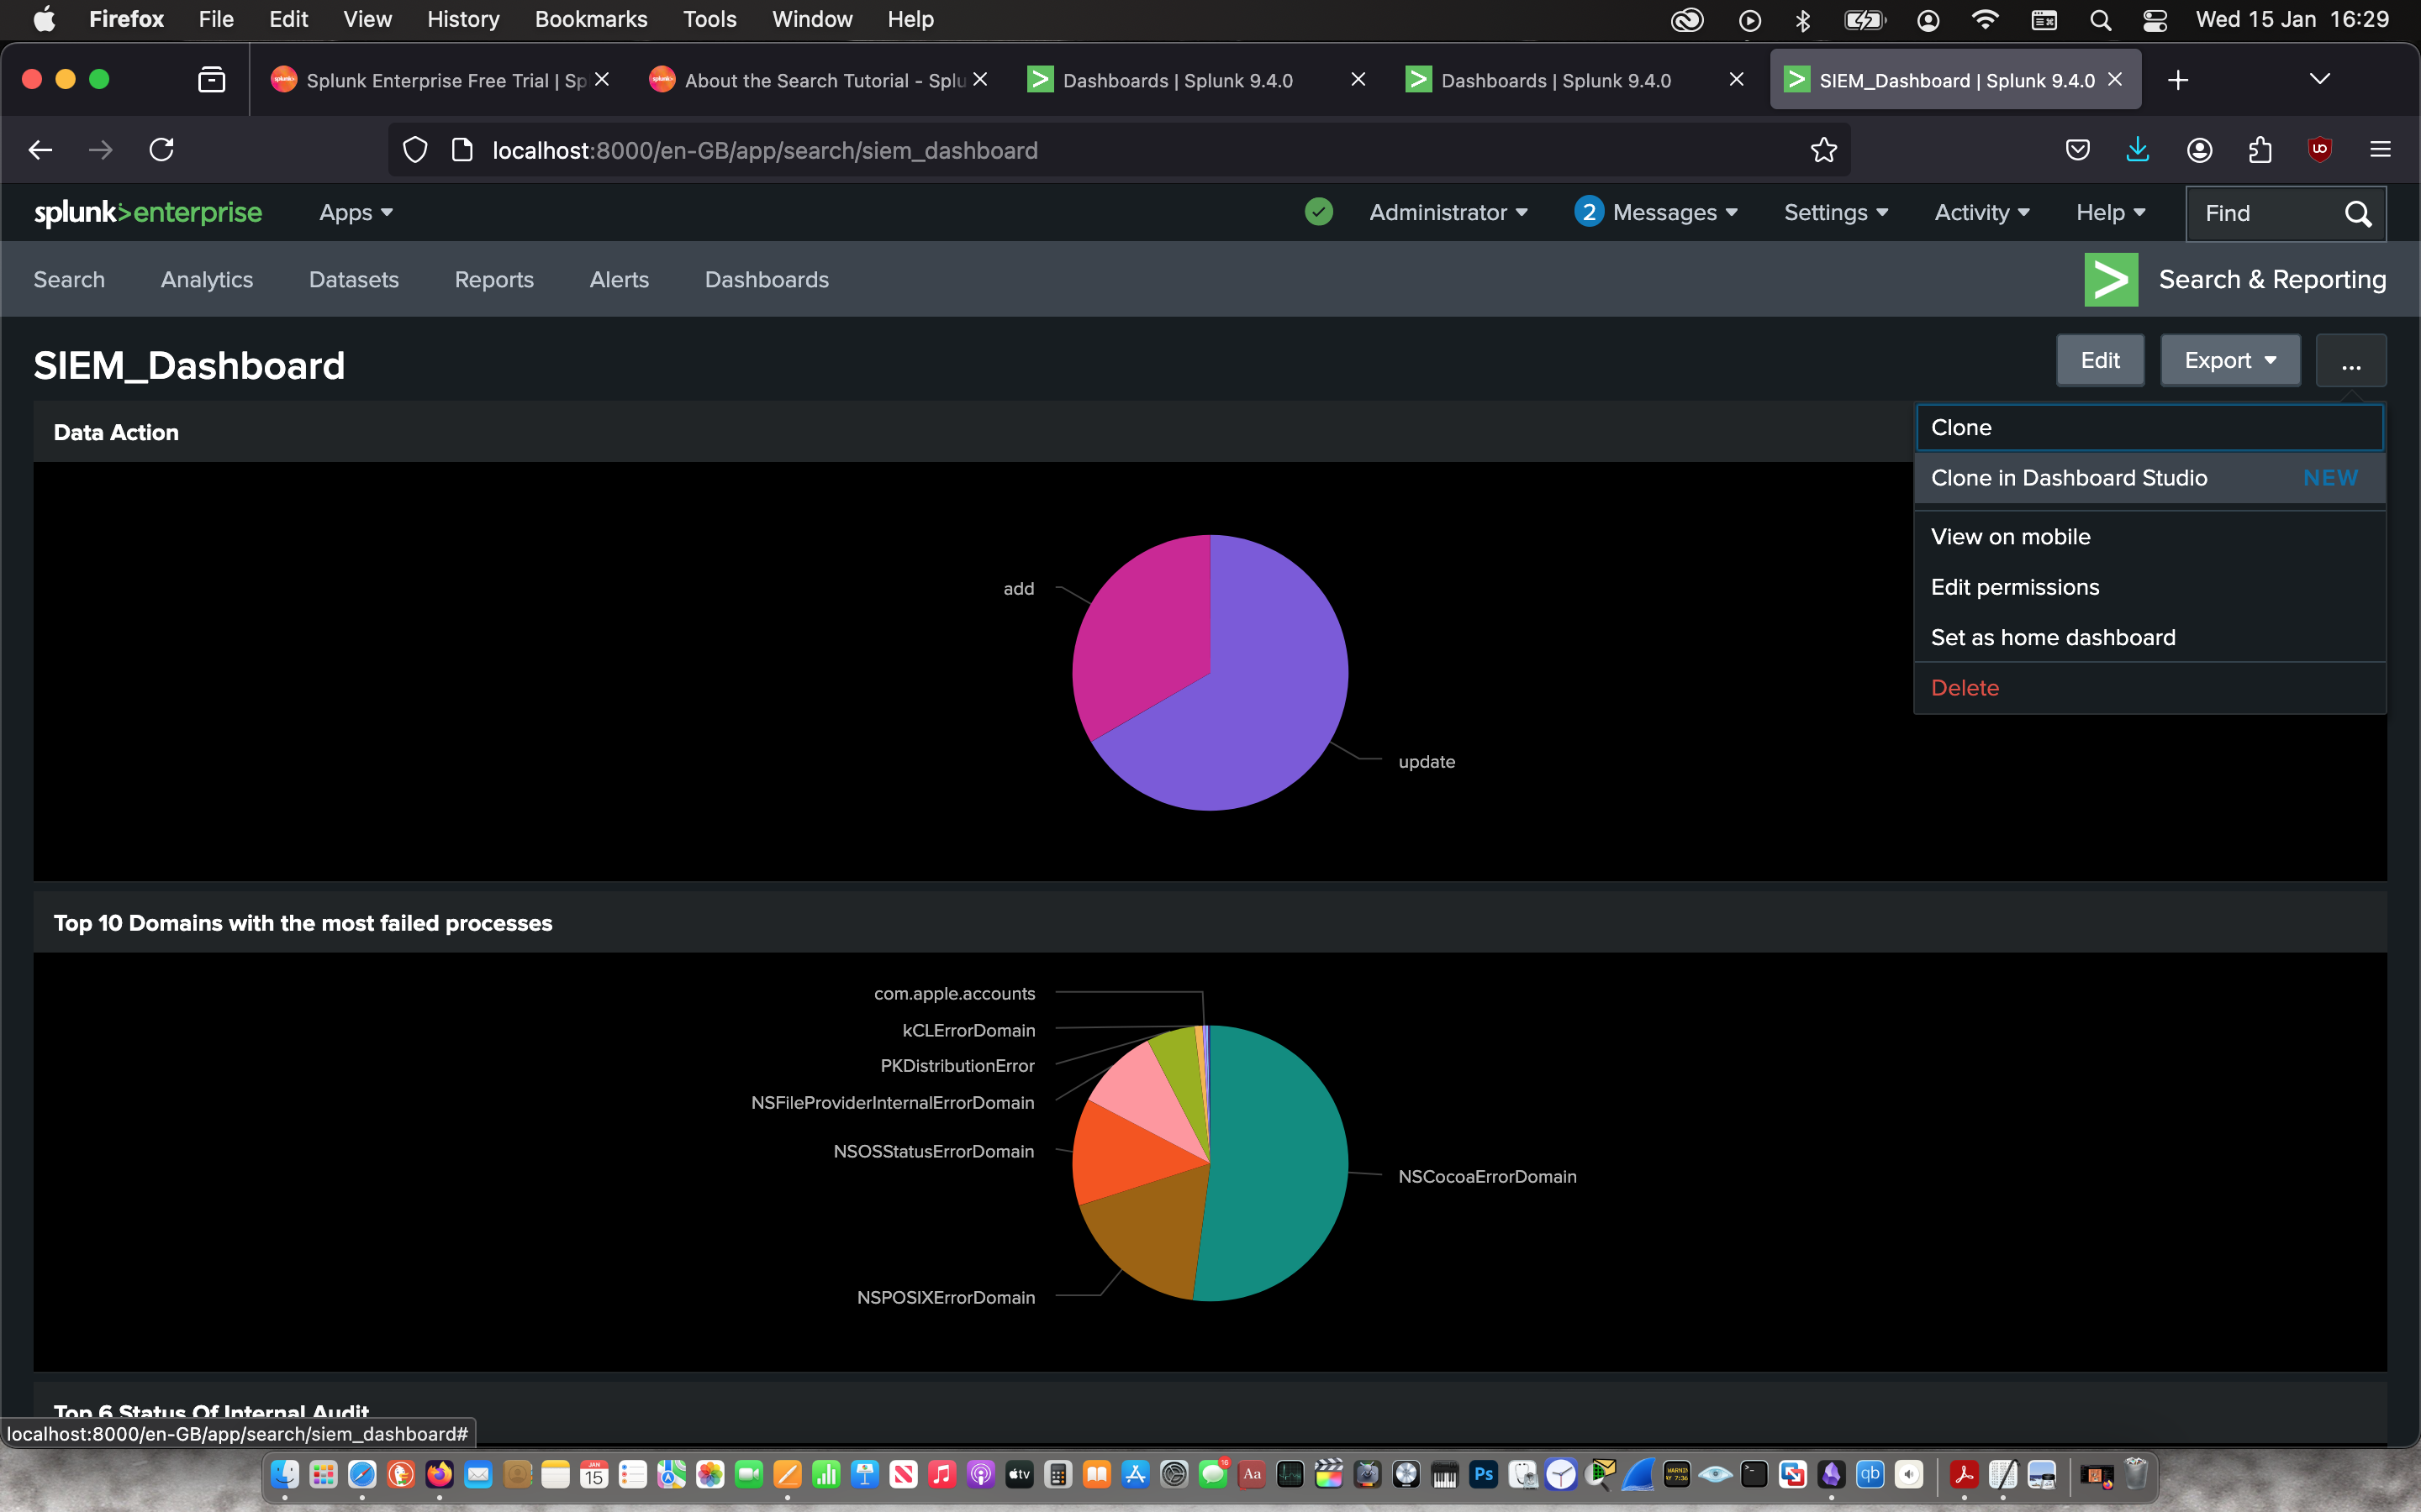Click the Find search magnifier icon
The height and width of the screenshot is (1512, 2421).
(2357, 213)
